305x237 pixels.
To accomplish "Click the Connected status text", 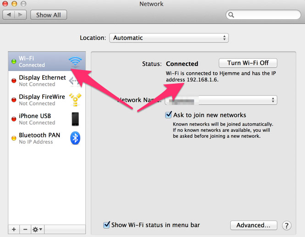I will (182, 64).
